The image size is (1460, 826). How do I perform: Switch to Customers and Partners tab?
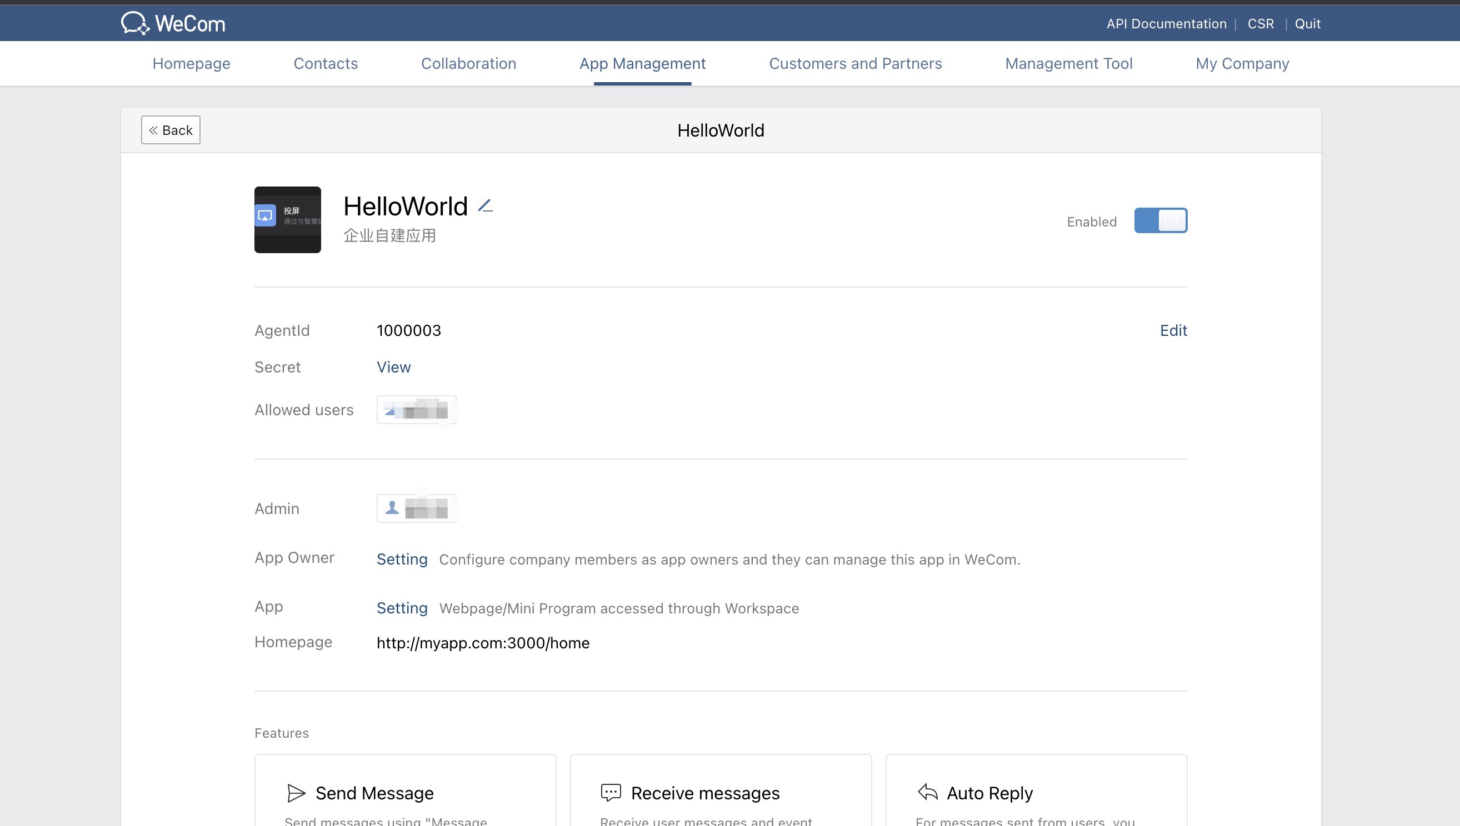pos(855,63)
